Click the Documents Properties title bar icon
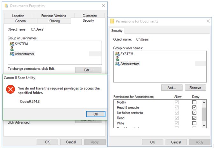The height and width of the screenshot is (149, 214). click(7, 6)
